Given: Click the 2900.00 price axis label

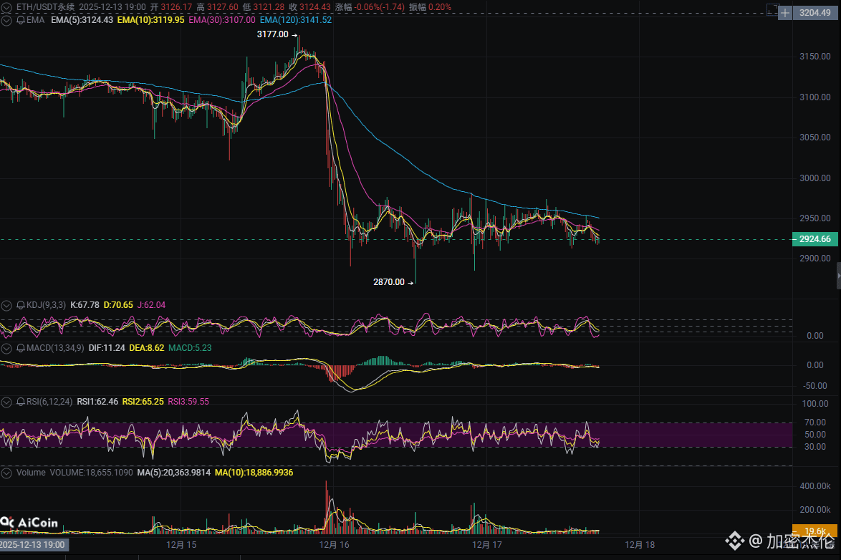Looking at the screenshot, I should (x=814, y=259).
